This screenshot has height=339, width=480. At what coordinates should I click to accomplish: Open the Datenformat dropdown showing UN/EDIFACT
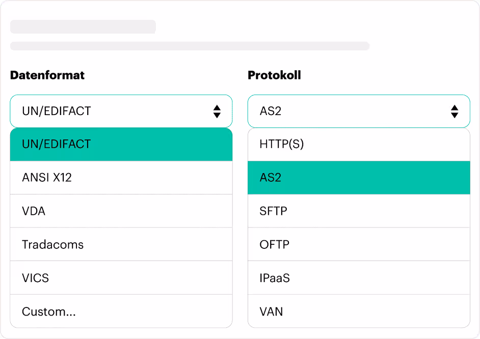121,111
